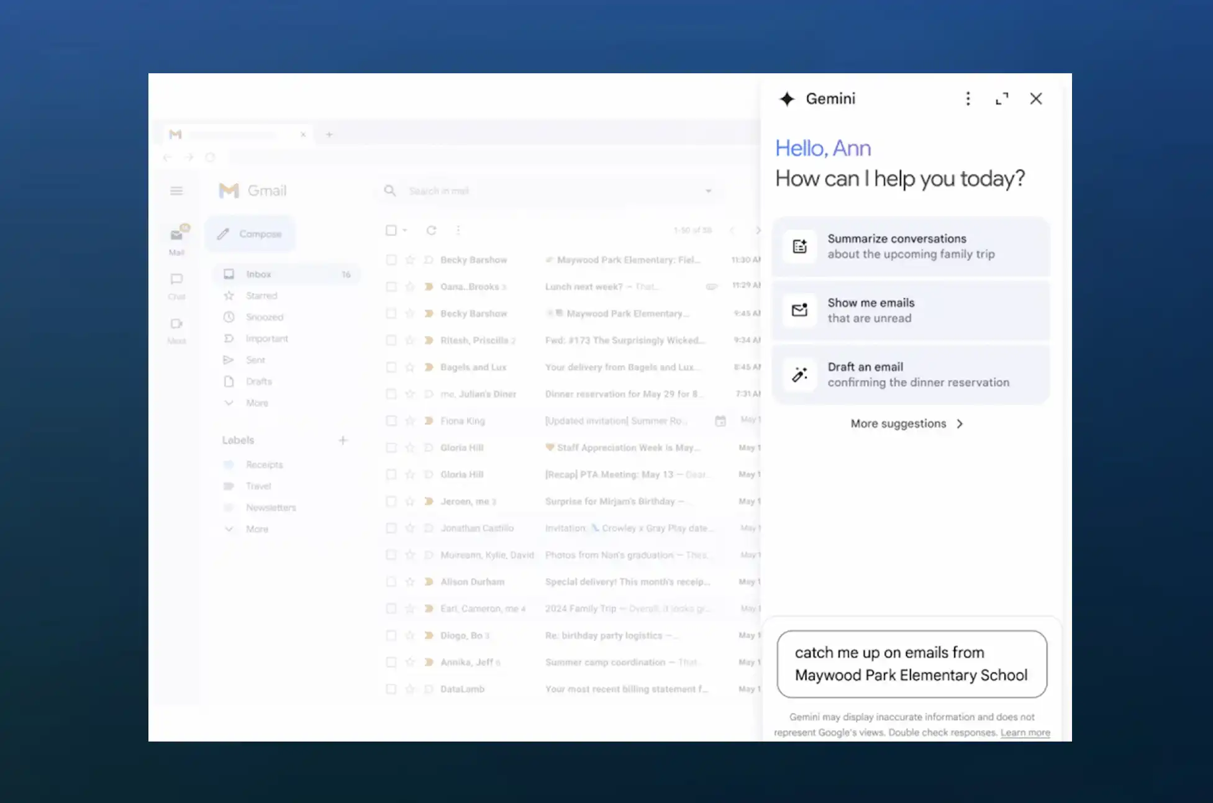Add a new label with plus icon
Image resolution: width=1213 pixels, height=803 pixels.
343,440
